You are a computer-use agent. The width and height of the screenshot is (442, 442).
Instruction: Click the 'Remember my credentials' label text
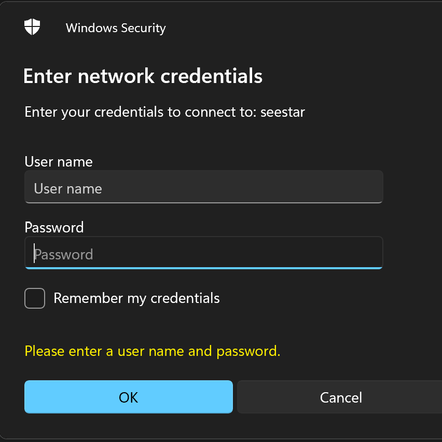tap(136, 298)
